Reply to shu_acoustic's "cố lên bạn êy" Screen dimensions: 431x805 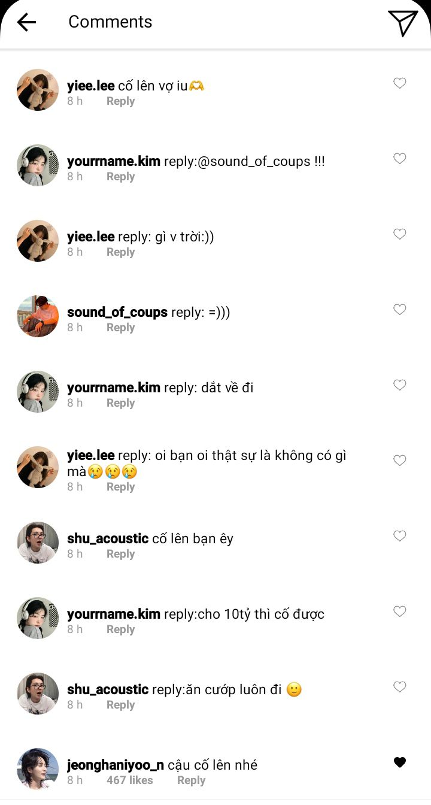click(x=120, y=554)
